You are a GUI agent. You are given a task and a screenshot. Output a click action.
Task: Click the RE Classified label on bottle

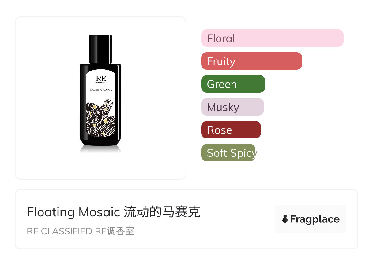coord(101,80)
